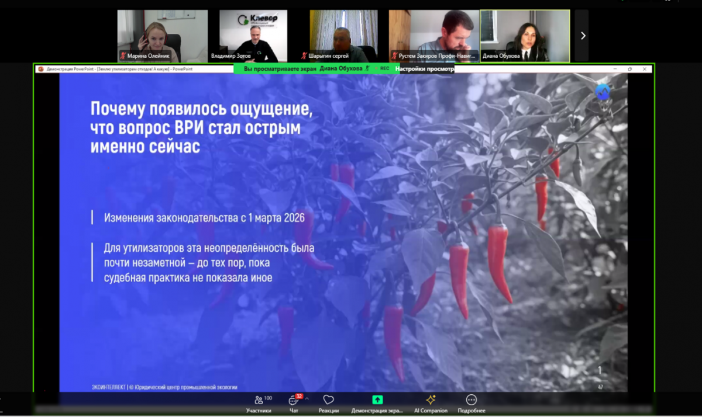Minimize the shared PowerPoint window
This screenshot has height=417, width=702.
pos(615,69)
